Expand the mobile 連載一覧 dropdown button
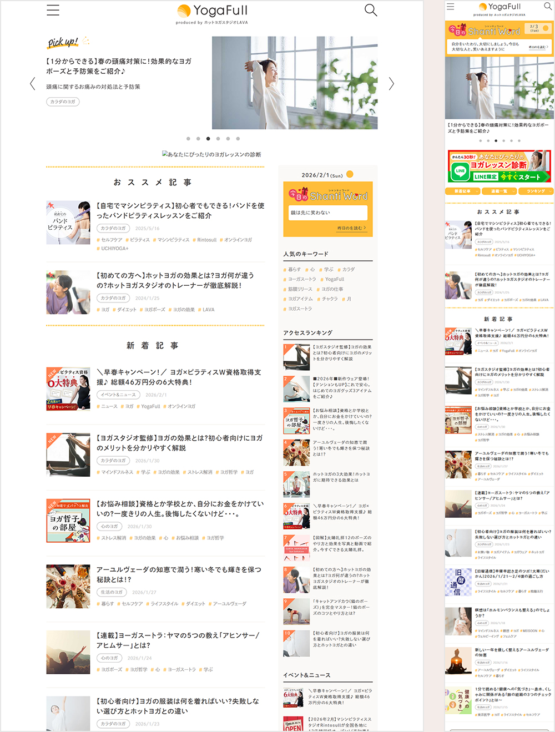555x732 pixels. coord(499,191)
